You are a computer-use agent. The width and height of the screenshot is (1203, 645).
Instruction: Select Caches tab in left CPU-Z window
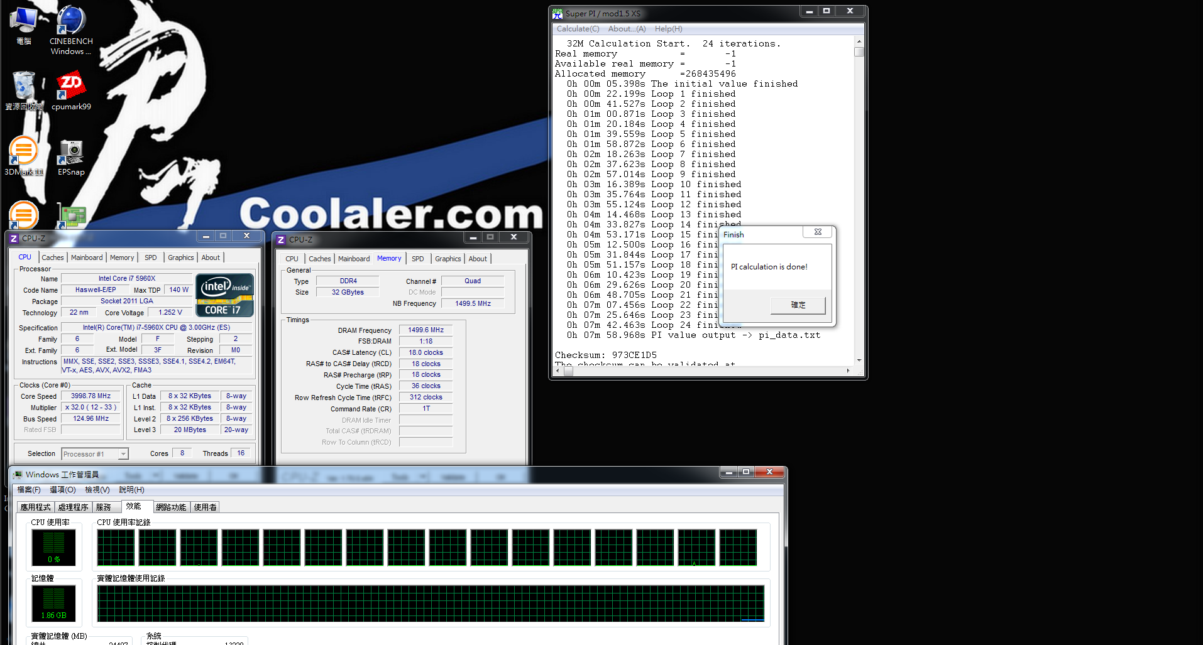pos(53,257)
